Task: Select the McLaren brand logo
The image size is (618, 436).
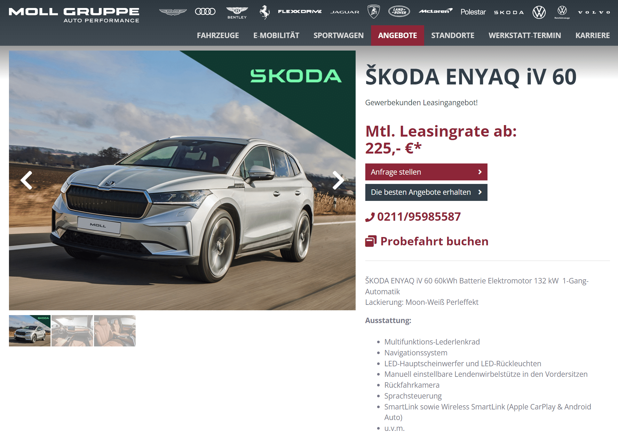Action: click(x=436, y=11)
